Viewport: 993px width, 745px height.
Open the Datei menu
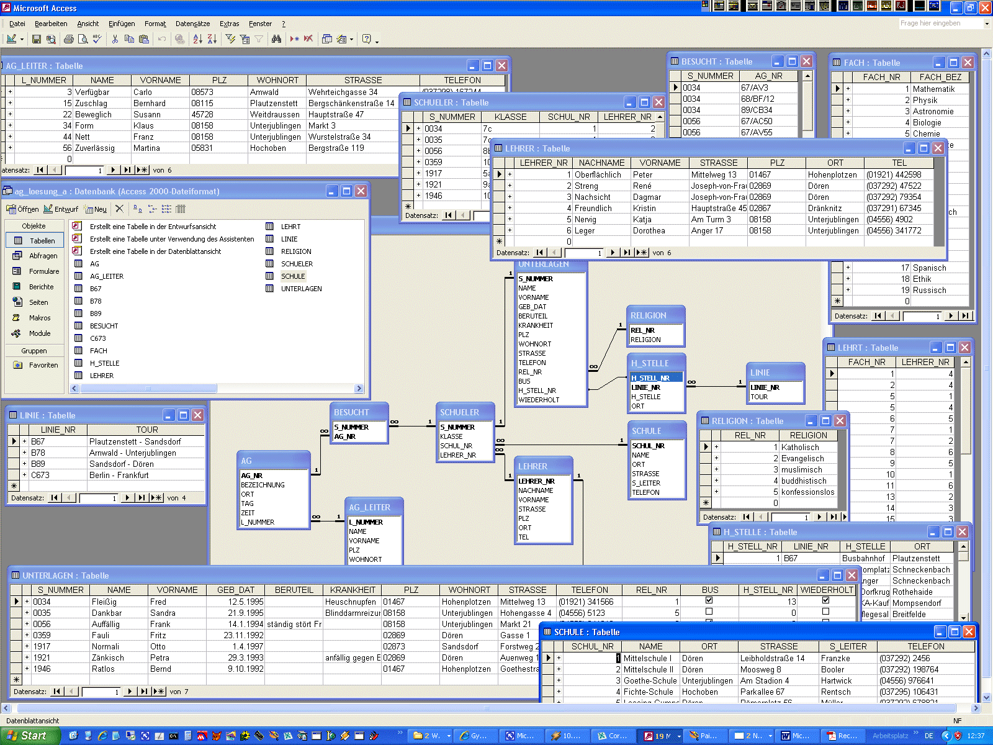coord(17,24)
